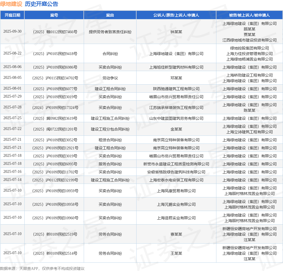Image resolution: width=283 pixels, height=271 pixels.
Task: Select date cell 2025-07-14
Action: (x=12, y=180)
